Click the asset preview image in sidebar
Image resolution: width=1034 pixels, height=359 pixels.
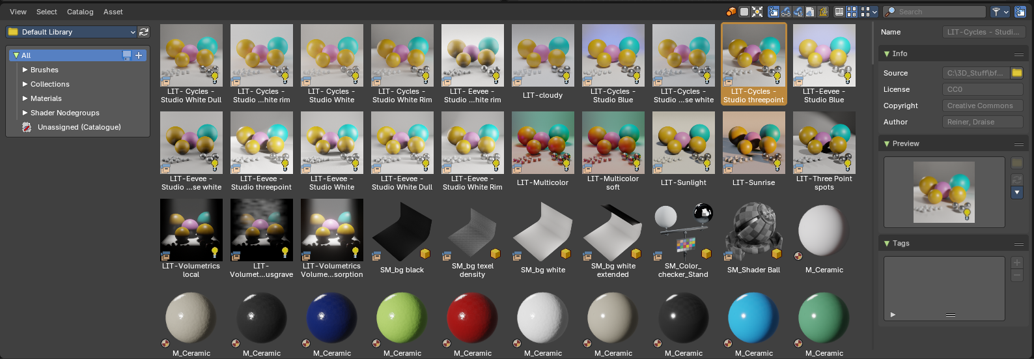[x=944, y=192]
